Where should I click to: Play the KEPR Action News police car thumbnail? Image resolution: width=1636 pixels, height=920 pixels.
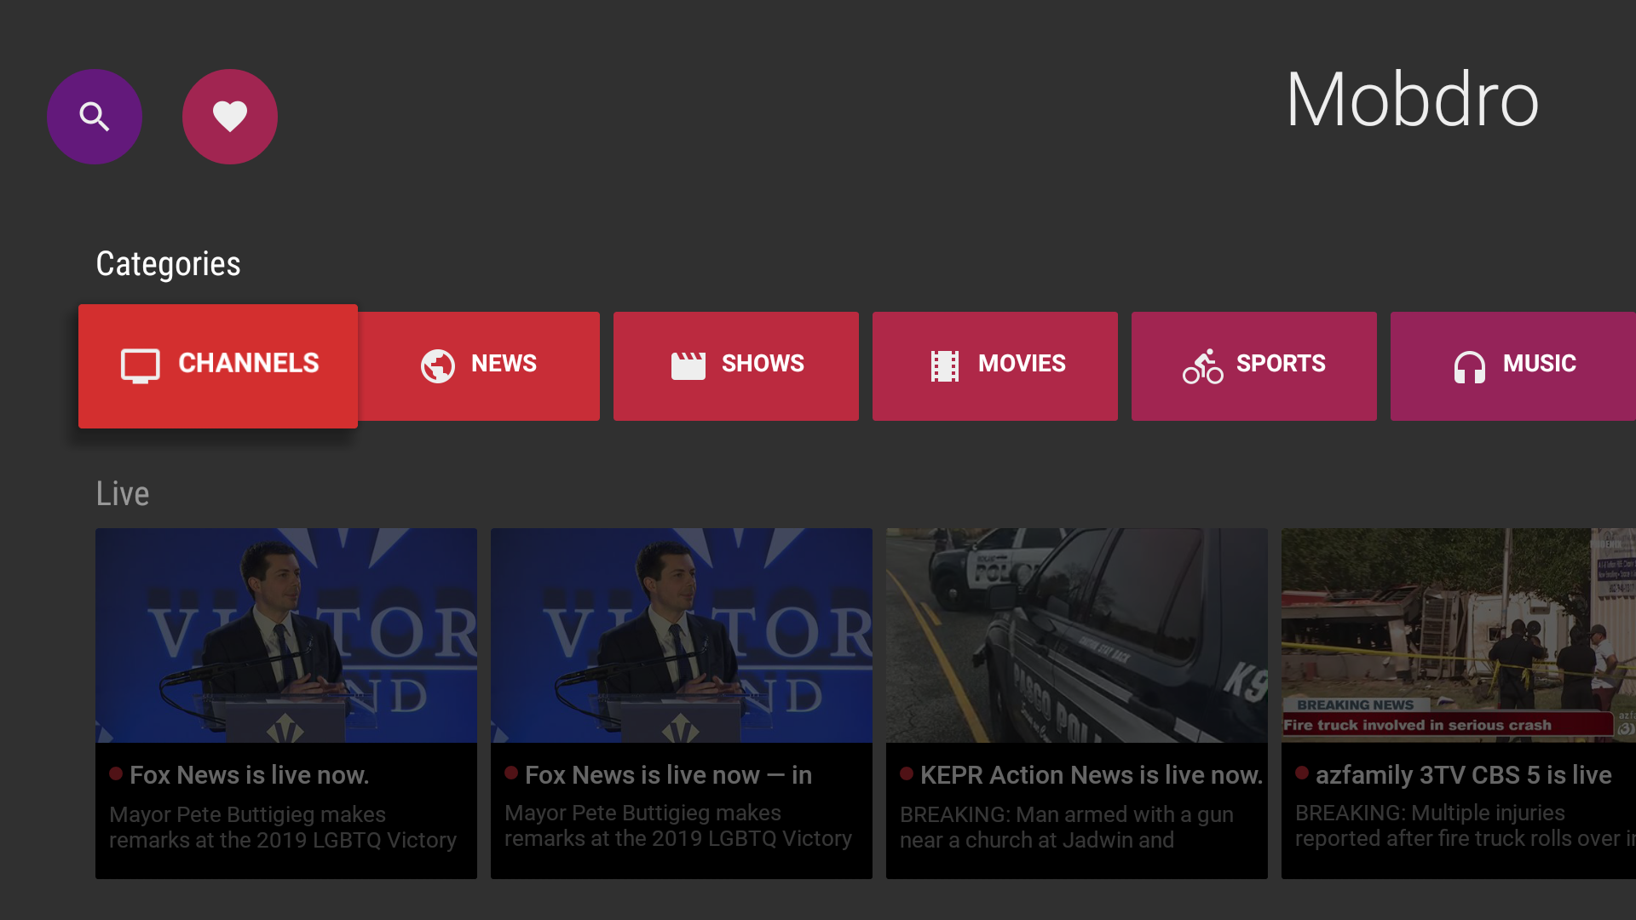(1077, 635)
